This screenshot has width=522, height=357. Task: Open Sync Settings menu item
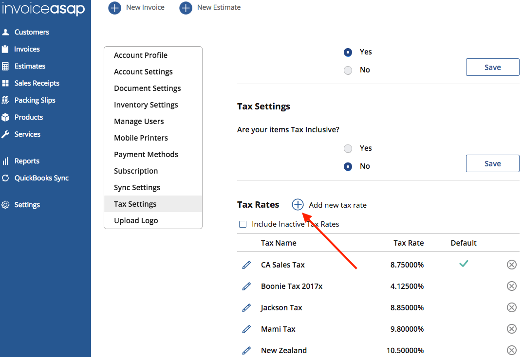[153, 187]
